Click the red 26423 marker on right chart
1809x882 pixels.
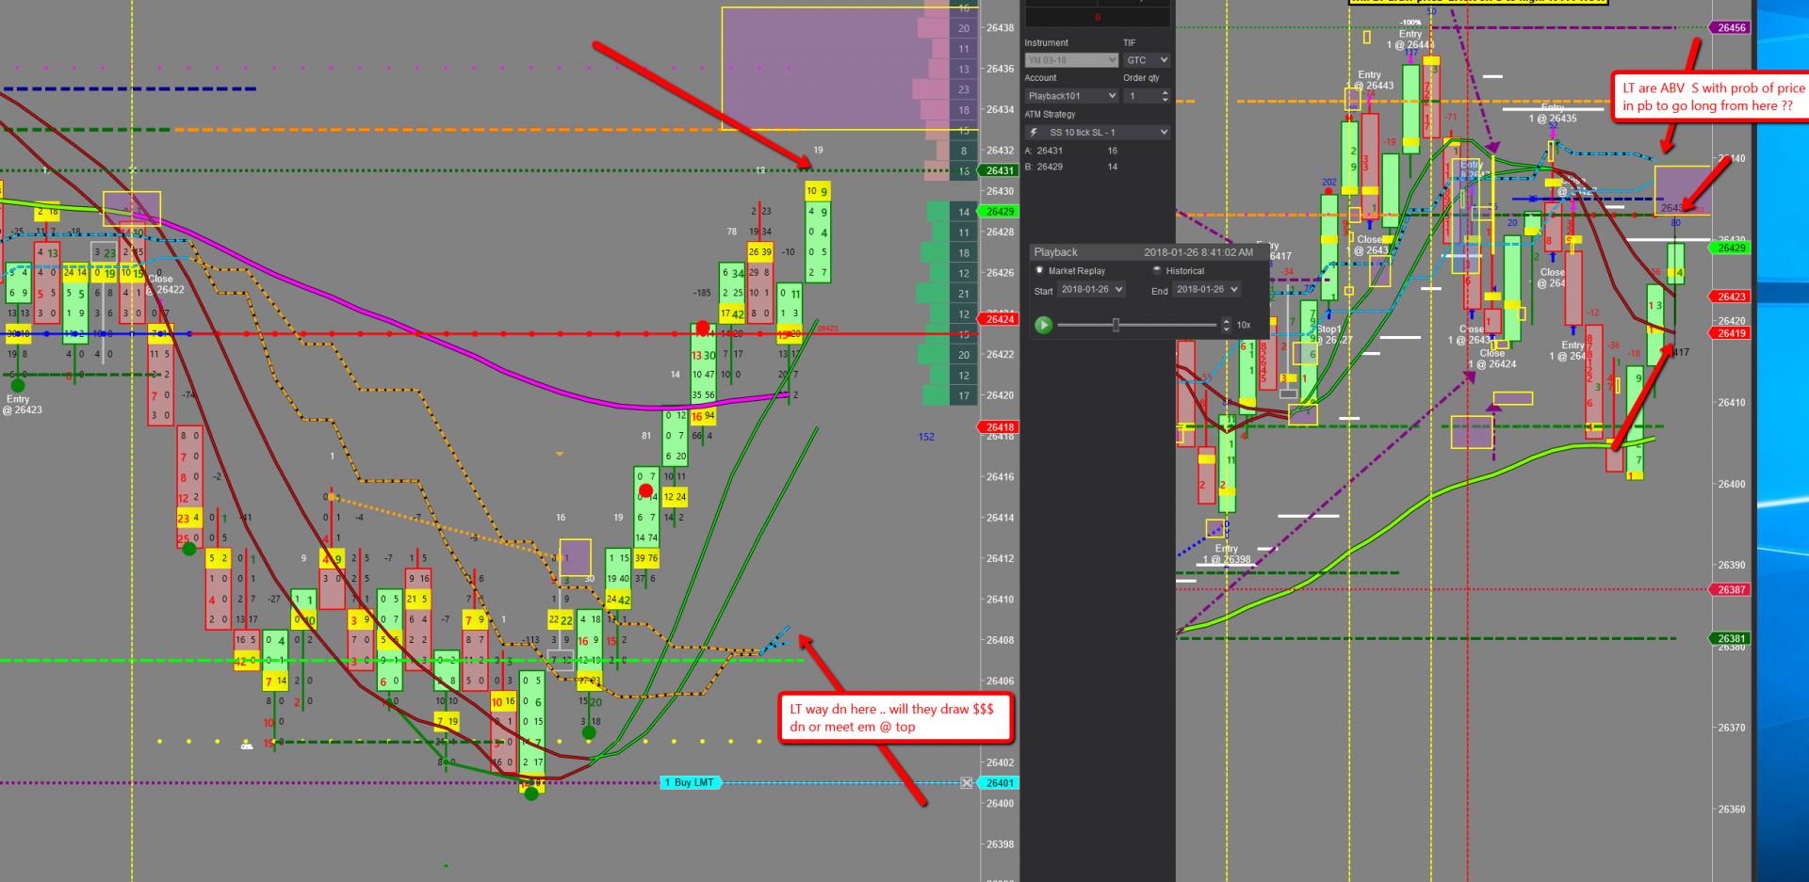(1731, 297)
